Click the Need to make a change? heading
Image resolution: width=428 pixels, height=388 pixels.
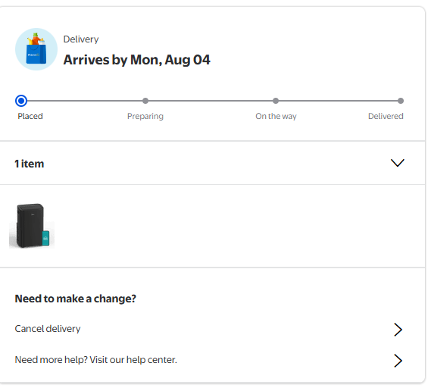tap(75, 299)
